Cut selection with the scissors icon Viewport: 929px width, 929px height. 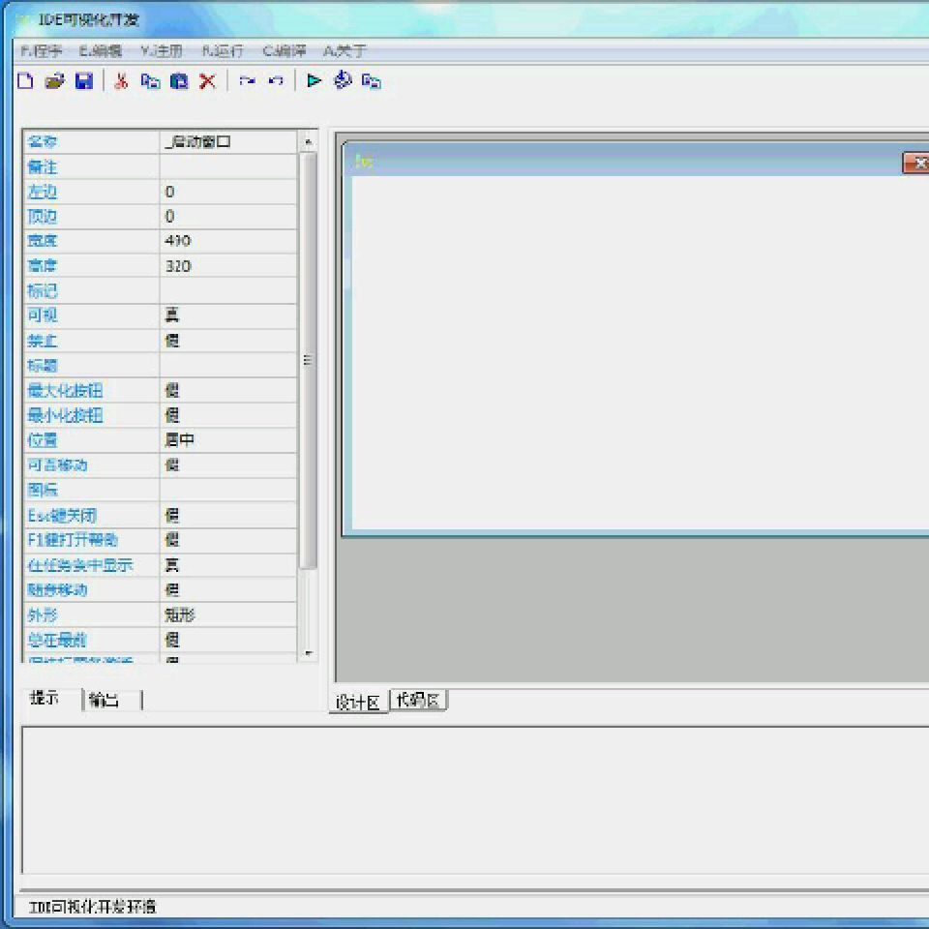121,80
